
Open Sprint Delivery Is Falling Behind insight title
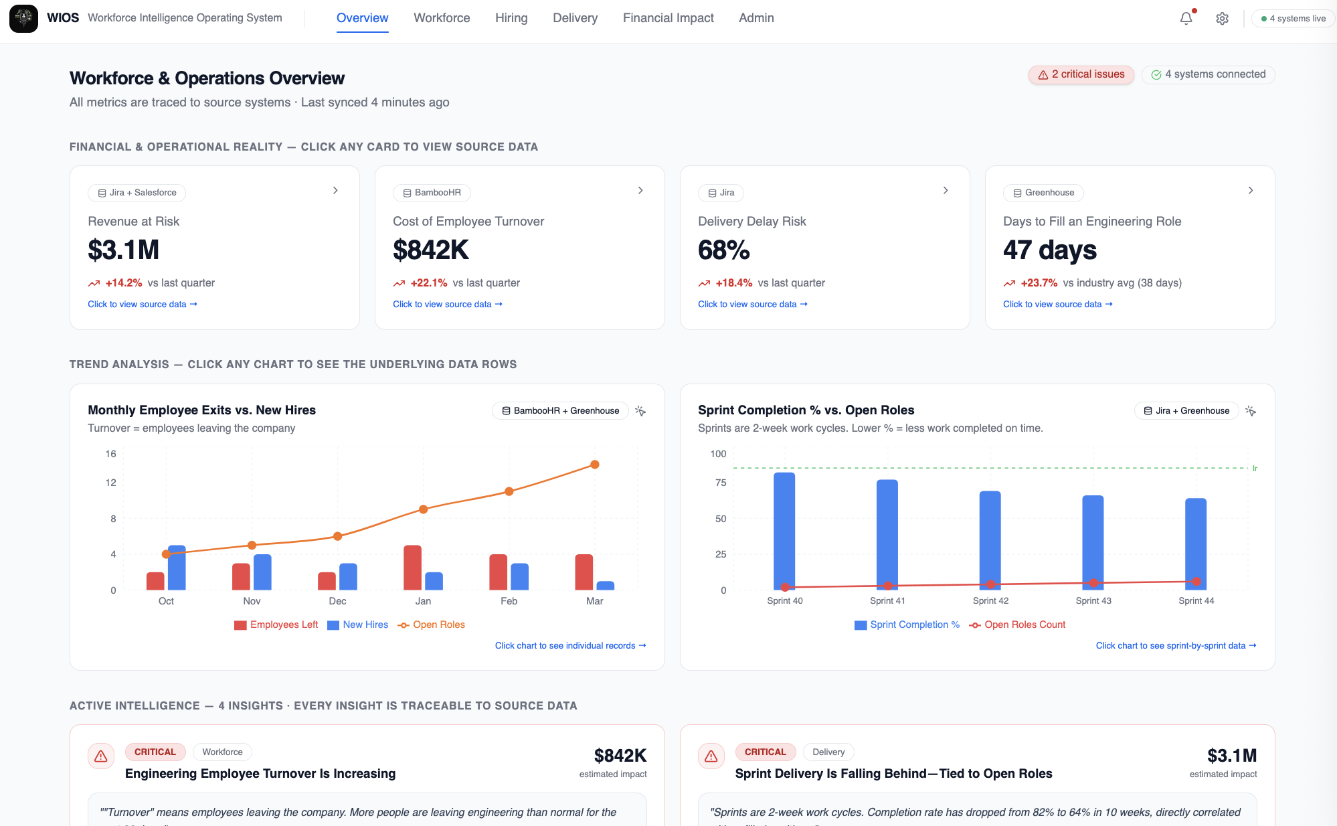[893, 774]
